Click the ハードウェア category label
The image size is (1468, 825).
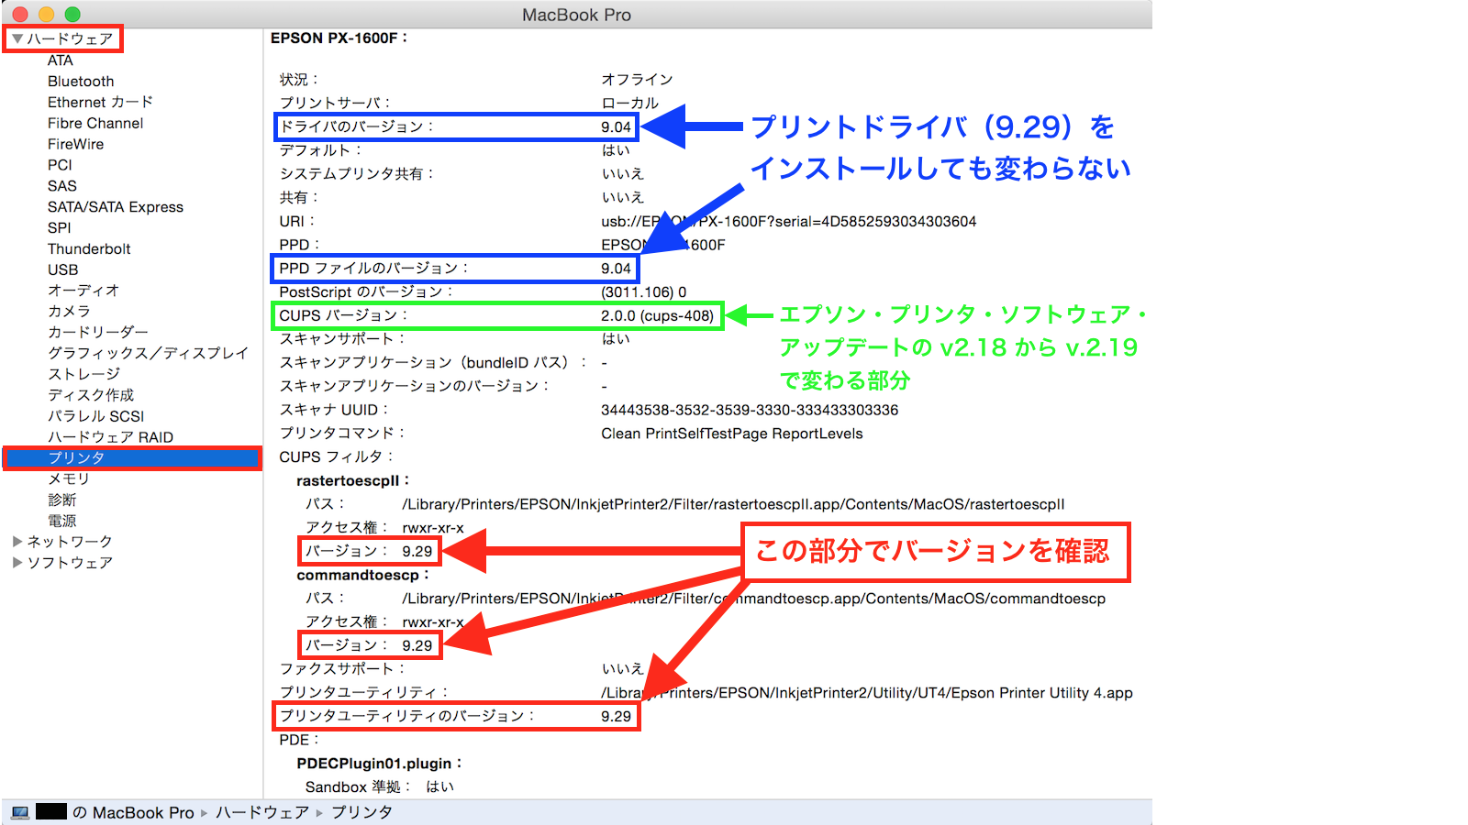tap(70, 38)
